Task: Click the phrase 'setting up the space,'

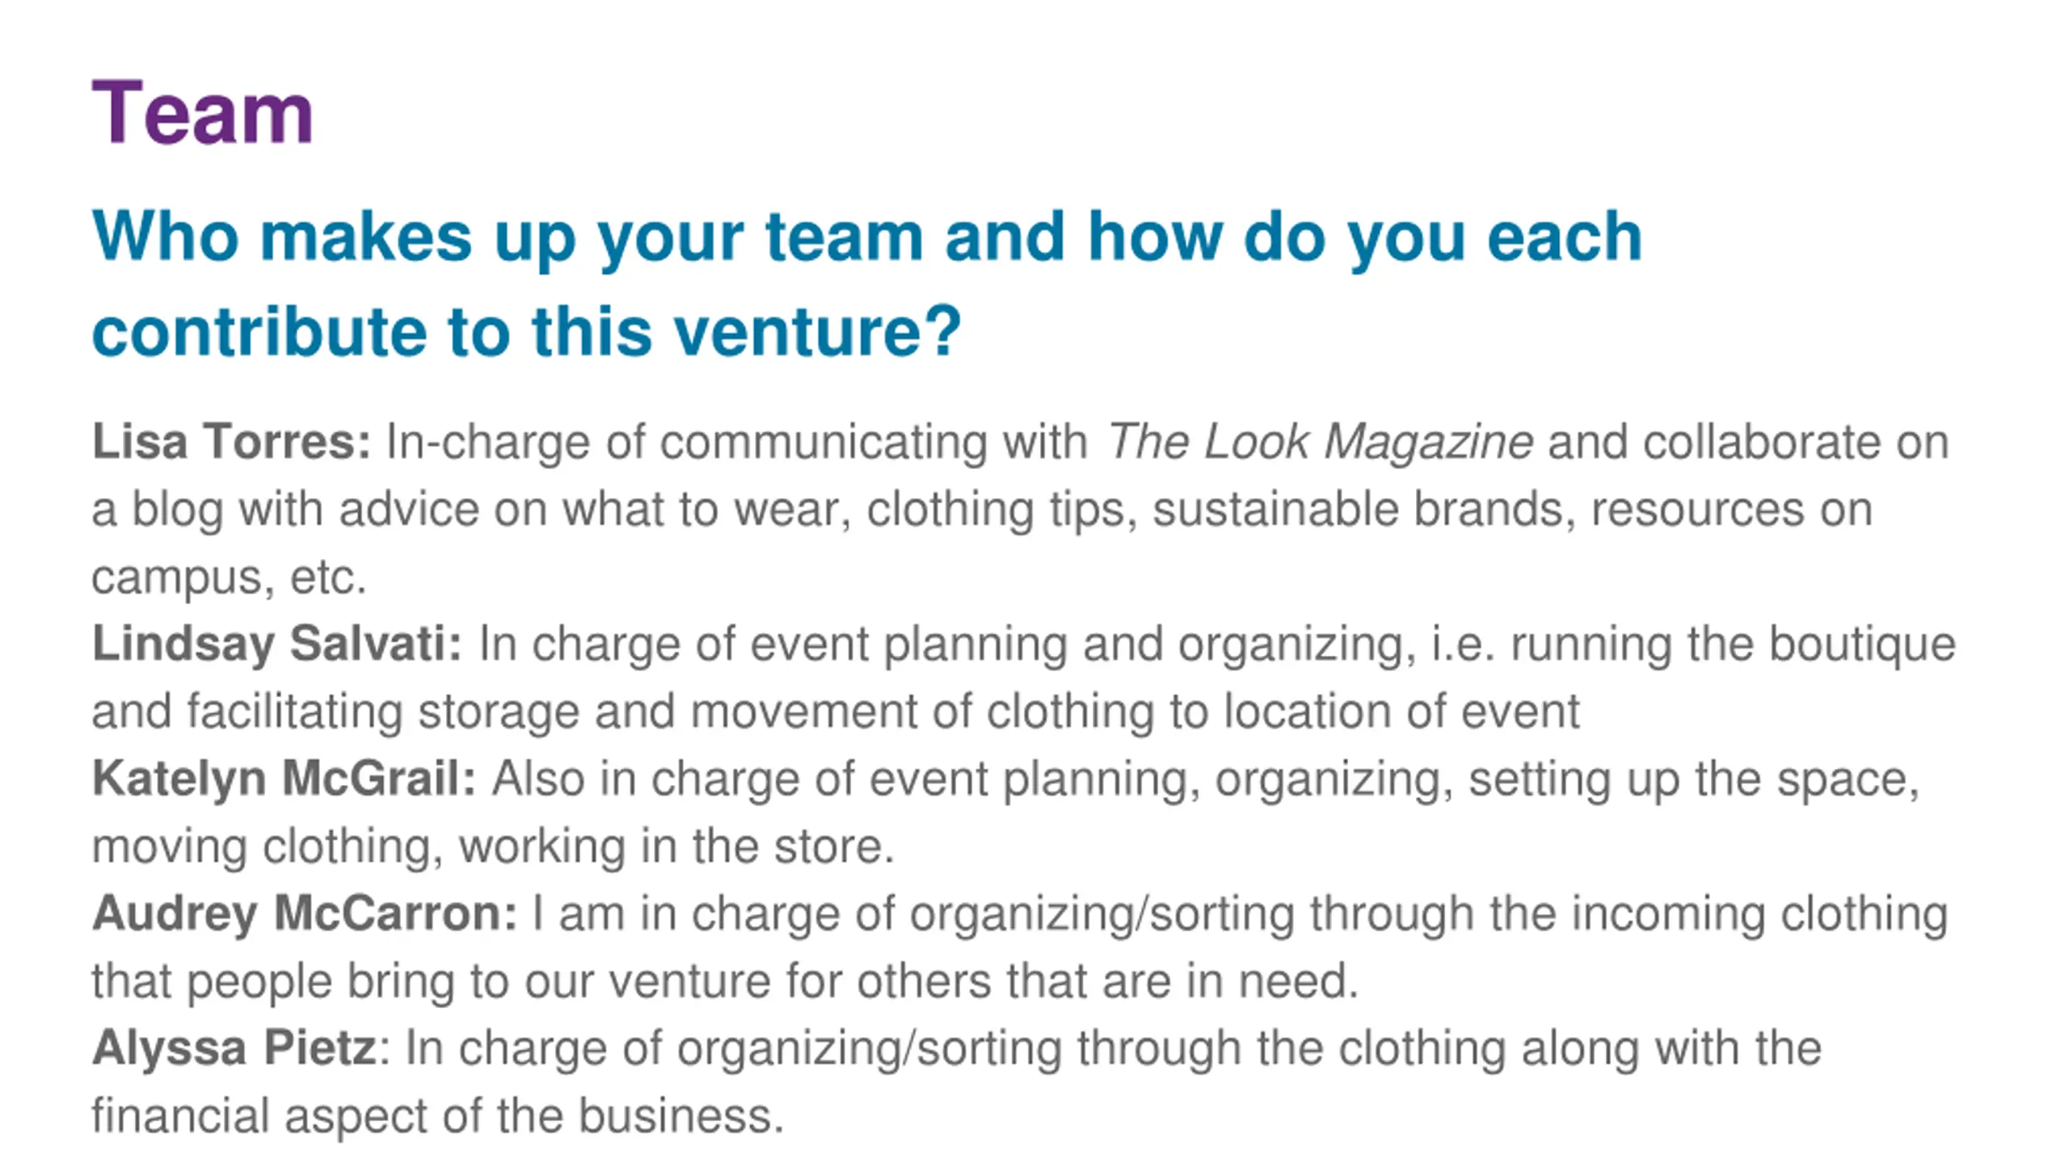Action: [1693, 779]
